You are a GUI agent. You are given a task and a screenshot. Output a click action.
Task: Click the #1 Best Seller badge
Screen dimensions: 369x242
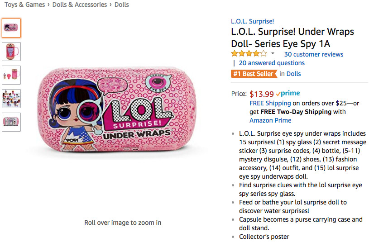[254, 74]
